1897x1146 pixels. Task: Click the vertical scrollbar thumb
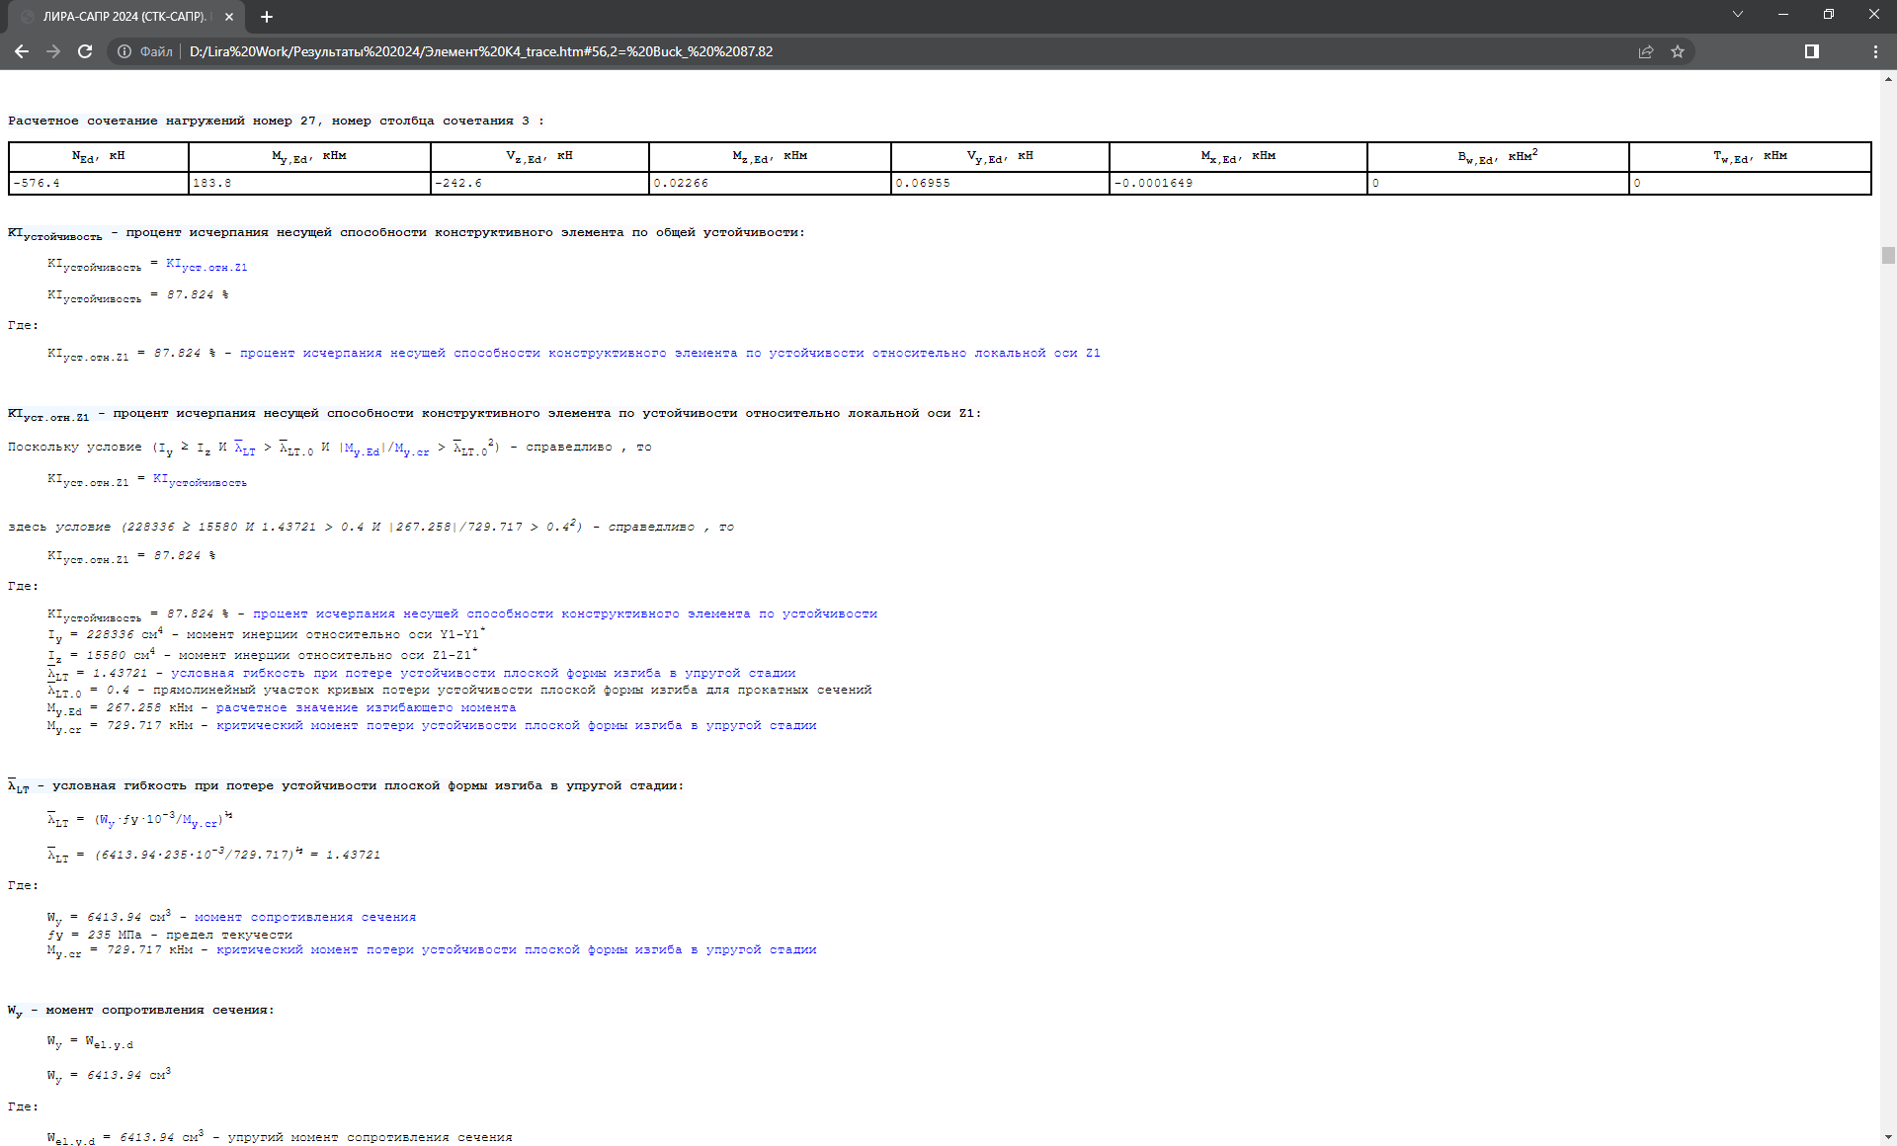(x=1887, y=255)
